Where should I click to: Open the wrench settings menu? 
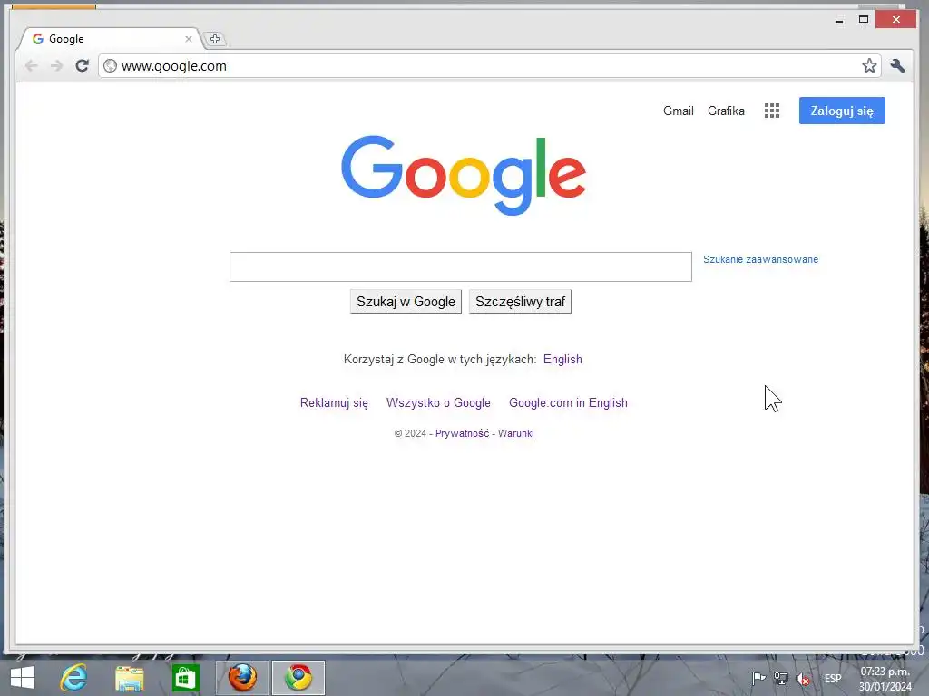pyautogui.click(x=897, y=65)
